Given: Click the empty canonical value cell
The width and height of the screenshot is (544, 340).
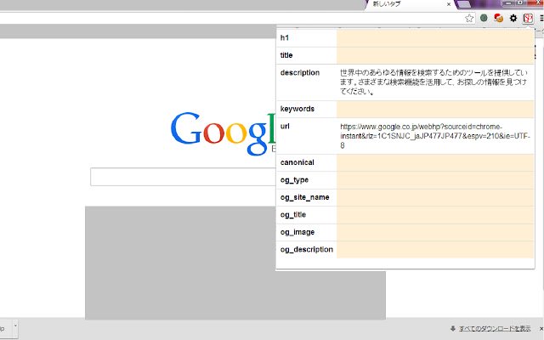Looking at the screenshot, I should [435, 162].
